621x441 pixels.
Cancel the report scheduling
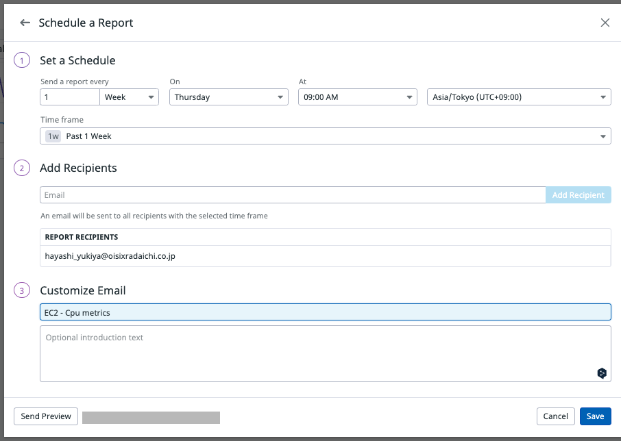[555, 416]
